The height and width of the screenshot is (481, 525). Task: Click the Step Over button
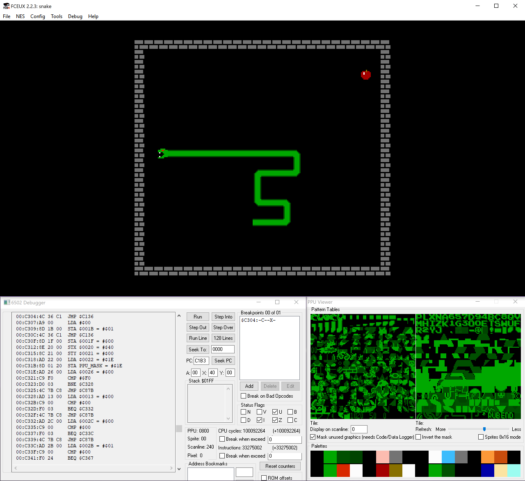(223, 327)
